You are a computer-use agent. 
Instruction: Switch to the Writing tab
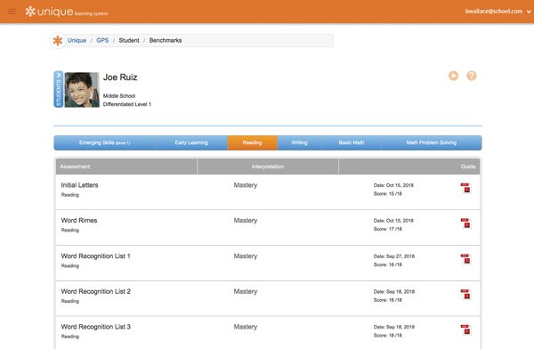coord(299,142)
